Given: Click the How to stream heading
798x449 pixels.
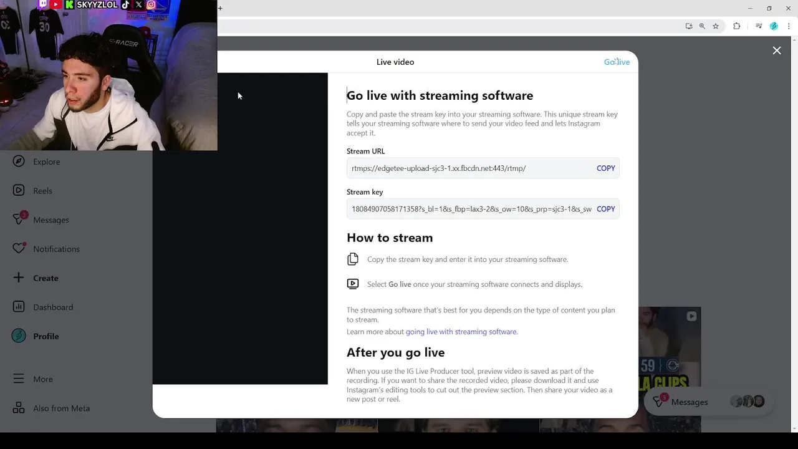Looking at the screenshot, I should pyautogui.click(x=390, y=238).
